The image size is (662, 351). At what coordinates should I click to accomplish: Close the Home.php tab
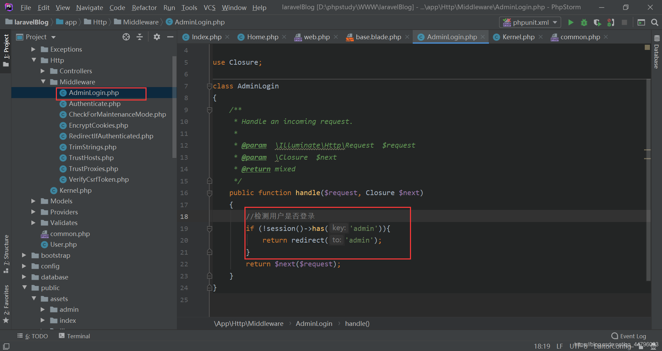click(284, 37)
